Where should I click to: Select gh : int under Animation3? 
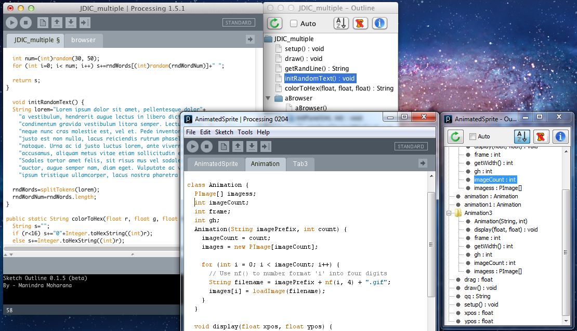click(483, 254)
